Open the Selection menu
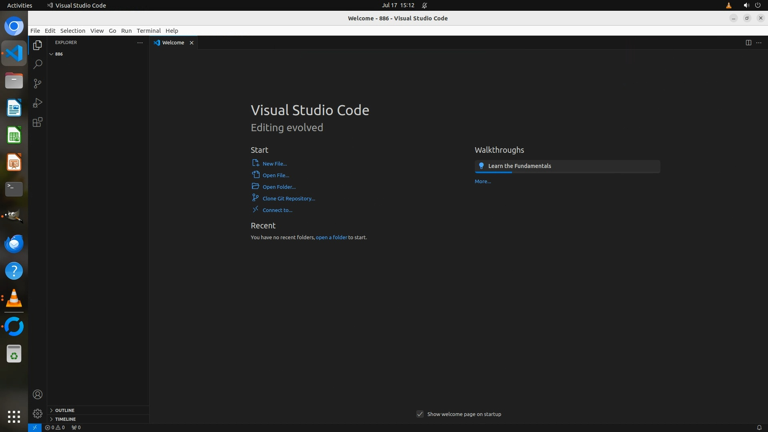The image size is (768, 432). tap(72, 31)
